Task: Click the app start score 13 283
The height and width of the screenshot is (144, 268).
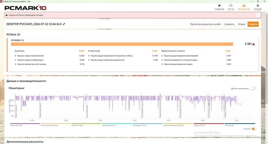Action: point(82,56)
